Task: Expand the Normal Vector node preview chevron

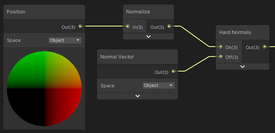Action: 138,96
